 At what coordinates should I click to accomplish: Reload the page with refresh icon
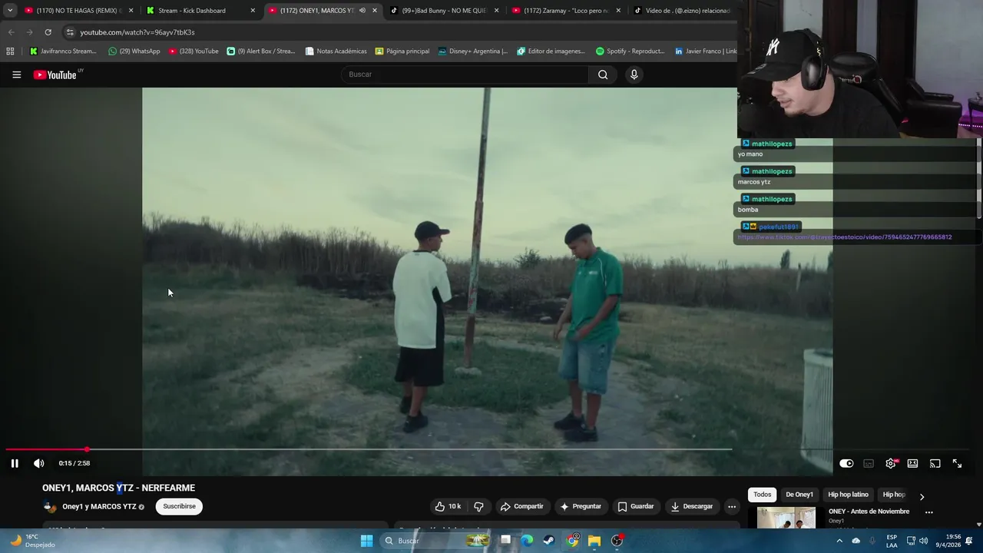pos(48,32)
